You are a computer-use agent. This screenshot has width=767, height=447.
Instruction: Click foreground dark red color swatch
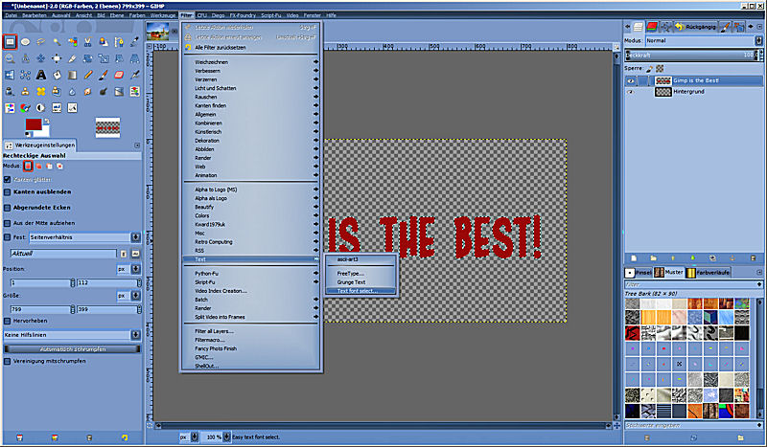pos(34,124)
